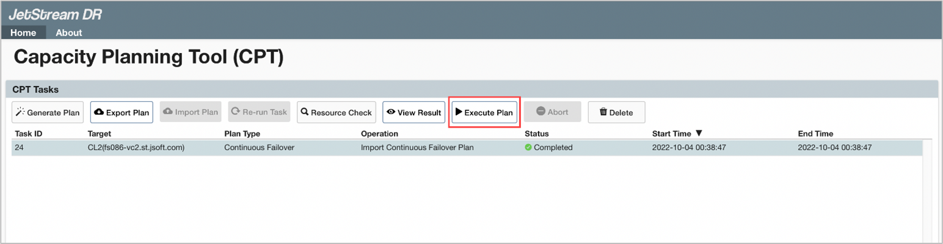
Task: Click the green Completed status icon
Action: click(528, 148)
